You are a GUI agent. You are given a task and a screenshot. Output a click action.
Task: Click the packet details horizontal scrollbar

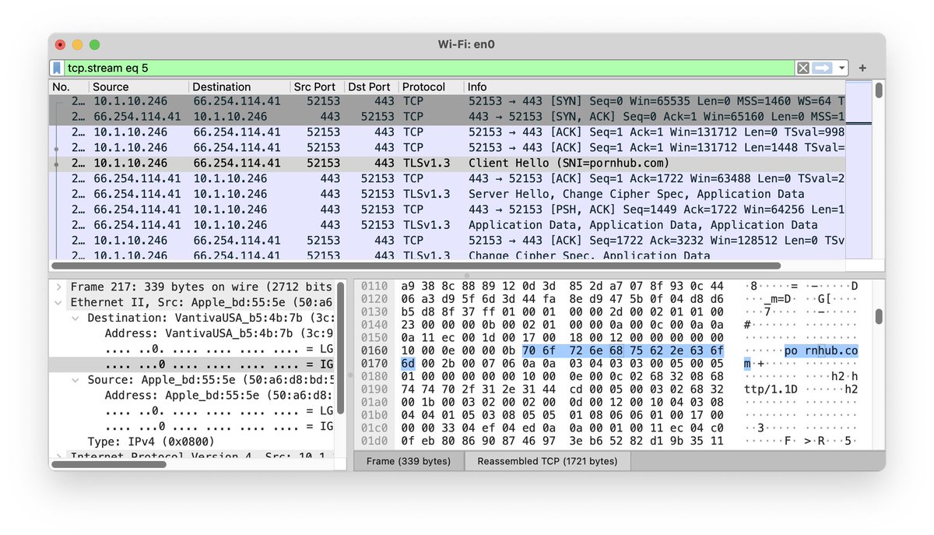[x=109, y=464]
